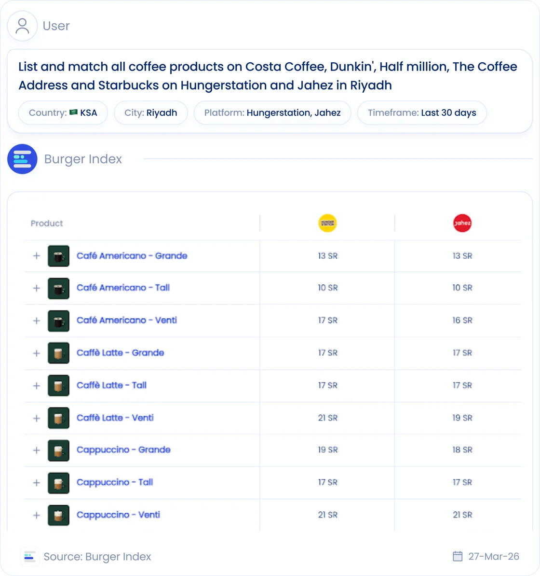
Task: Expand the Caffè Latte - Venti row
Action: pyautogui.click(x=36, y=418)
